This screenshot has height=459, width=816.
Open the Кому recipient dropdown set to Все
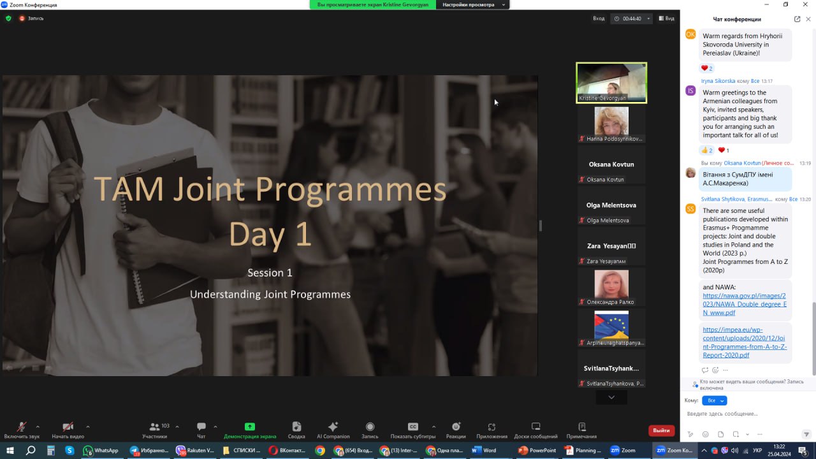pos(714,400)
